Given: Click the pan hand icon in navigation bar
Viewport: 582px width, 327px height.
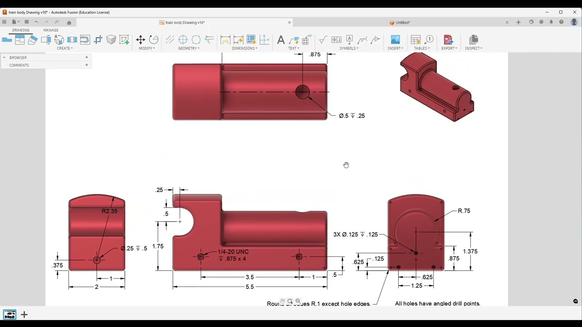Looking at the screenshot, I should pyautogui.click(x=282, y=301).
